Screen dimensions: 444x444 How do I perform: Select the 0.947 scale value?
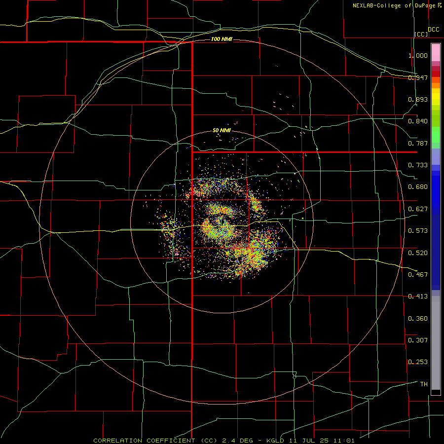[x=418, y=77]
